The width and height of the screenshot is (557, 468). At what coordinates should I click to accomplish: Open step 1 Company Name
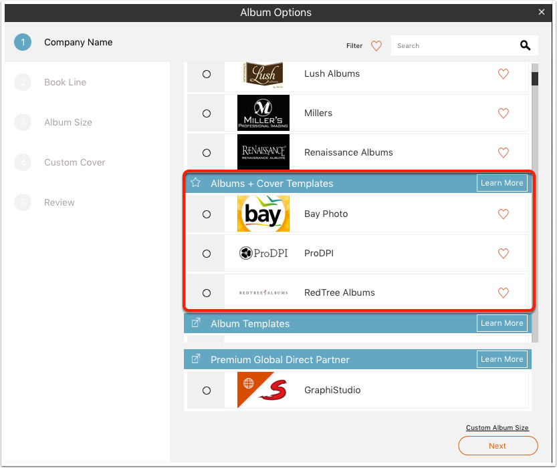coord(64,42)
